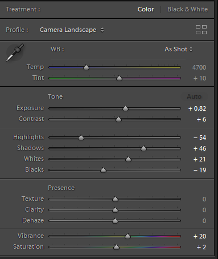Click the Highlights label
This screenshot has width=218, height=259.
pos(28,137)
